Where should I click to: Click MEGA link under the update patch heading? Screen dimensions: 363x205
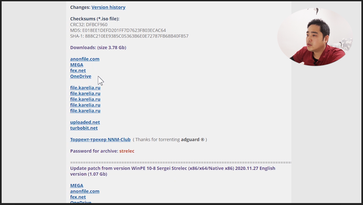(x=77, y=185)
